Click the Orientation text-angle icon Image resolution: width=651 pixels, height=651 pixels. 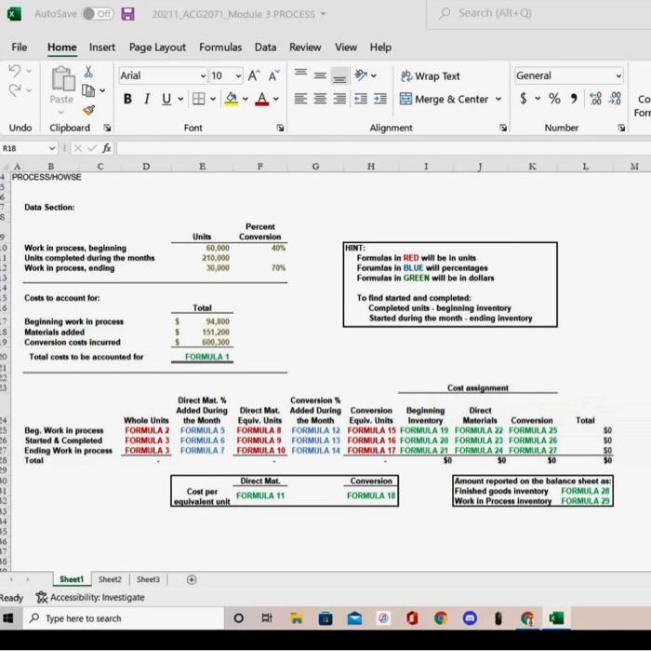361,75
